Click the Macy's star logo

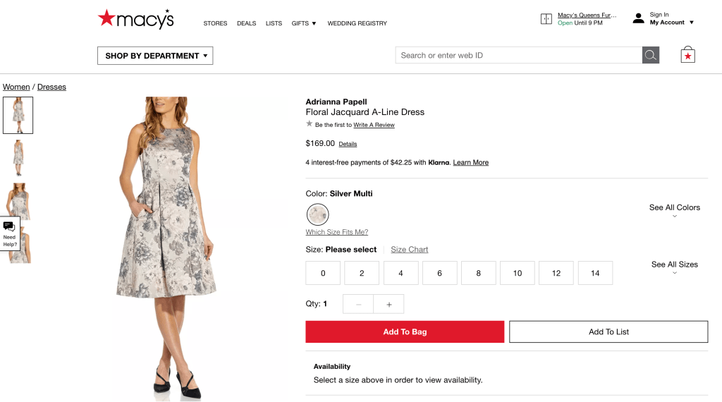[106, 18]
